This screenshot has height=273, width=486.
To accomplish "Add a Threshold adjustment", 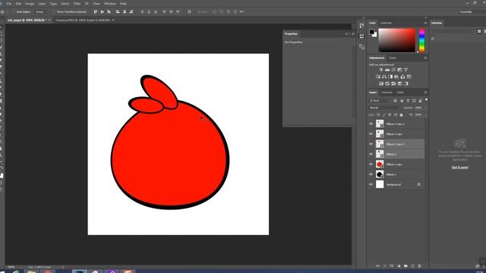I will coord(393,83).
